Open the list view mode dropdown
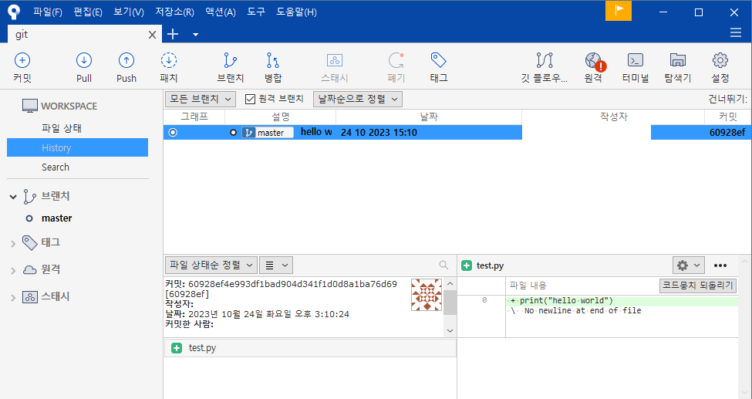752x399 pixels. tap(276, 265)
